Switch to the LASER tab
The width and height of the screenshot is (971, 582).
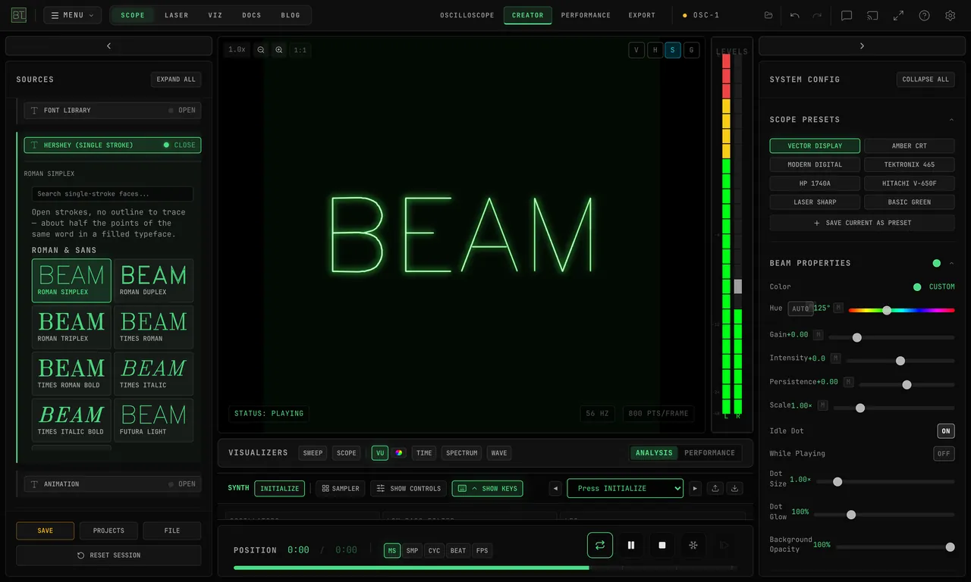177,15
